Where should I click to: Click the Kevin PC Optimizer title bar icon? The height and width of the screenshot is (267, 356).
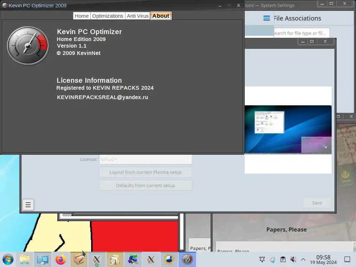(x=5, y=6)
